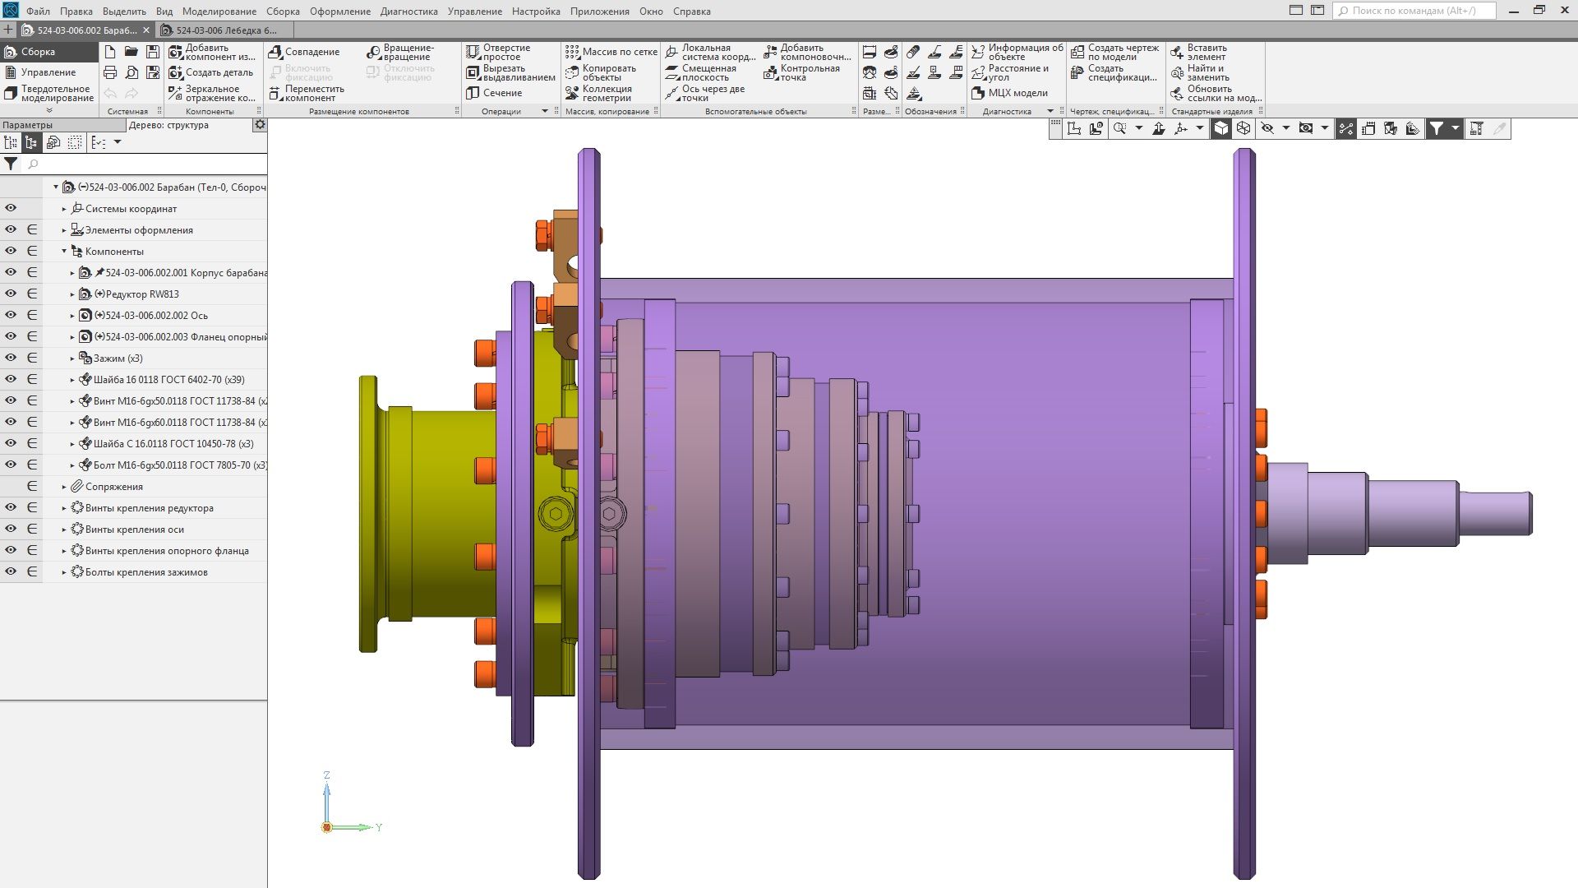Hide the Редуктор RW813 component

[x=11, y=294]
